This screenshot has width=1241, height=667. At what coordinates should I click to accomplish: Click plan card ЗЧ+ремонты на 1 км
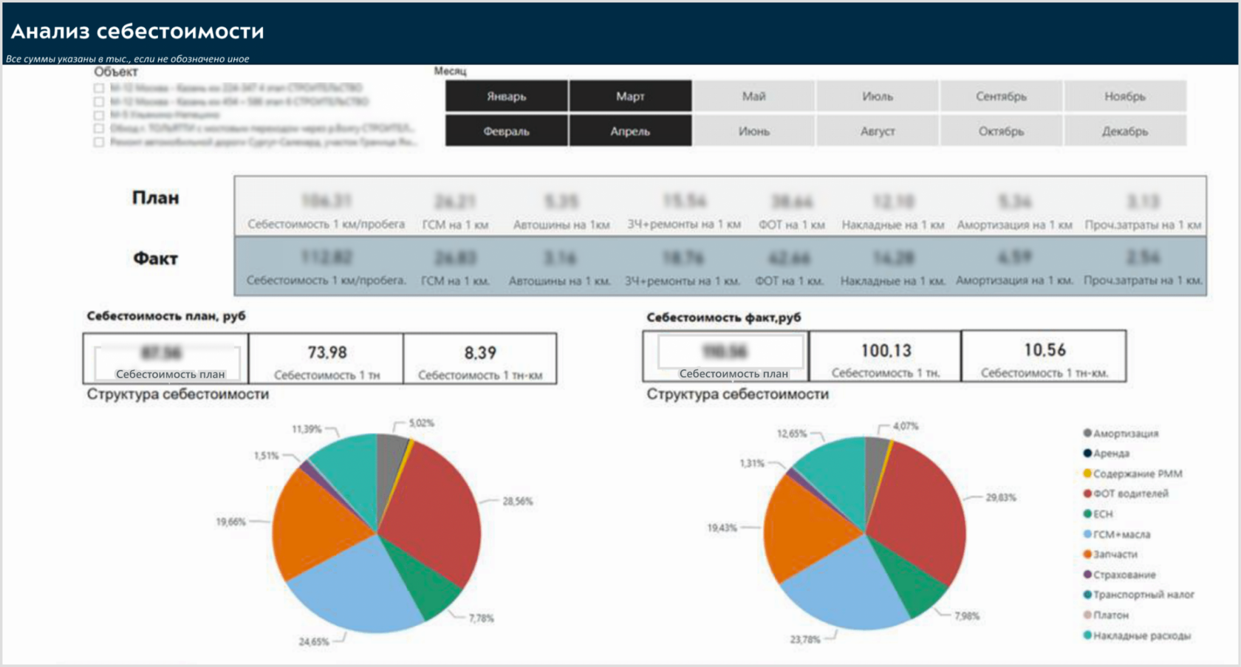tap(684, 209)
